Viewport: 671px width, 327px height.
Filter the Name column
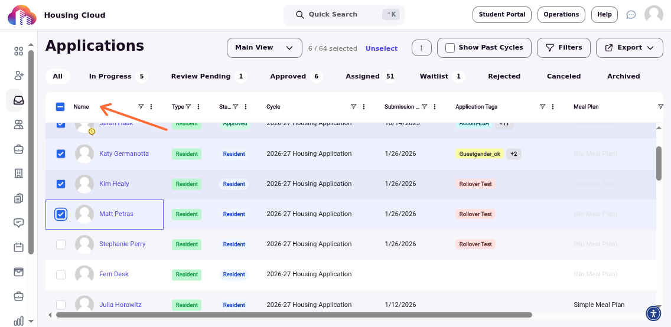click(141, 106)
